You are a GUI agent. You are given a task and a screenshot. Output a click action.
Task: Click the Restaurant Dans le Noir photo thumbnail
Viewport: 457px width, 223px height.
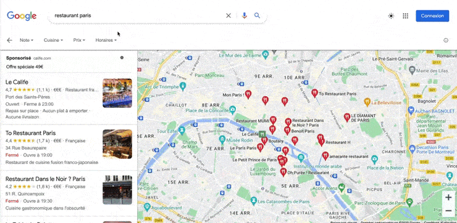pos(117,190)
